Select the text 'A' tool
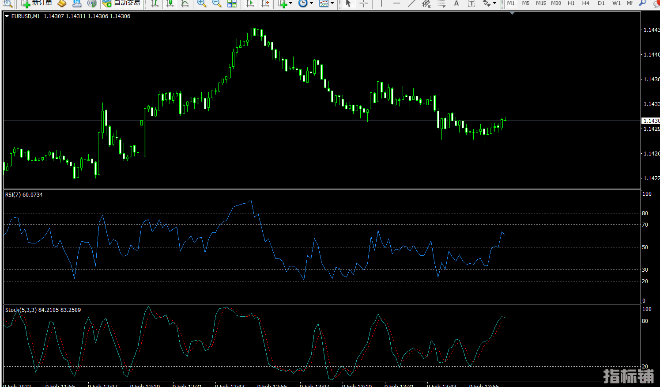This screenshot has width=660, height=387. [456, 4]
